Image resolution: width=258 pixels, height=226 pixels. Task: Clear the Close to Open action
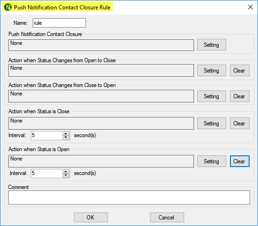coord(240,96)
